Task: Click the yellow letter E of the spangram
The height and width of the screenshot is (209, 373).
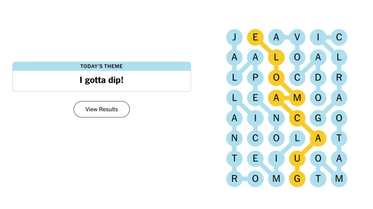Action: pos(255,37)
